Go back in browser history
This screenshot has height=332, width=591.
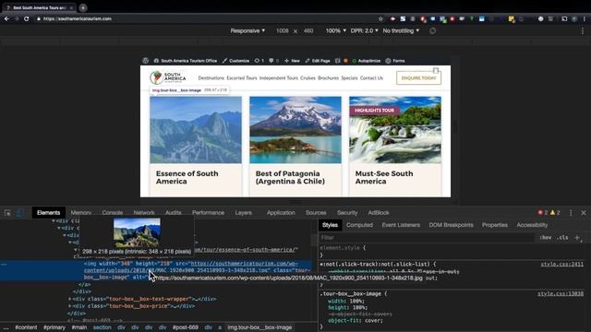coord(6,18)
